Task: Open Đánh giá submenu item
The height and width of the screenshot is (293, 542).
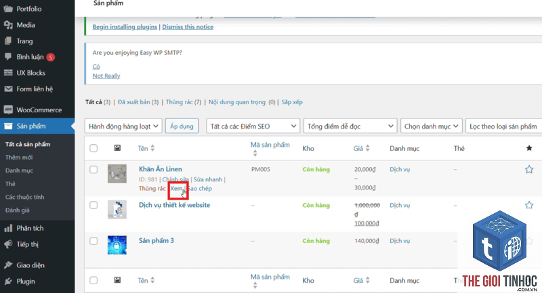Action: 18,210
